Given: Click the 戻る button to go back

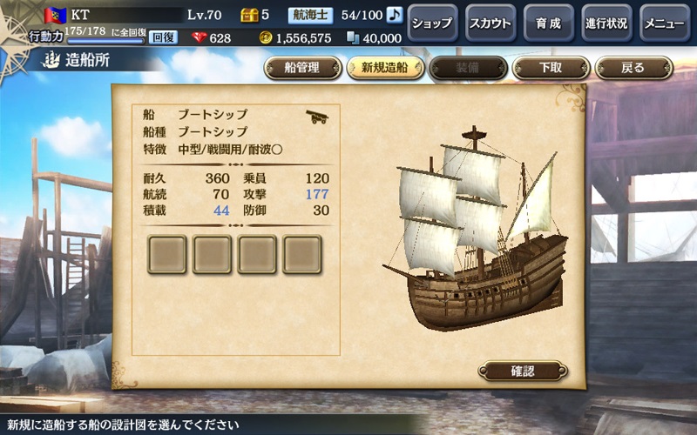Looking at the screenshot, I should coord(634,68).
